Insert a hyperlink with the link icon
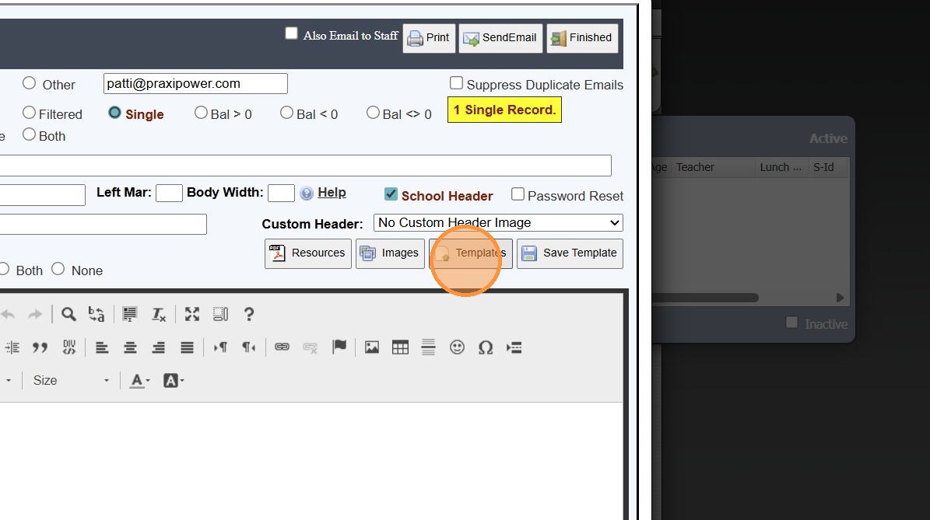The height and width of the screenshot is (520, 930). pyautogui.click(x=282, y=347)
